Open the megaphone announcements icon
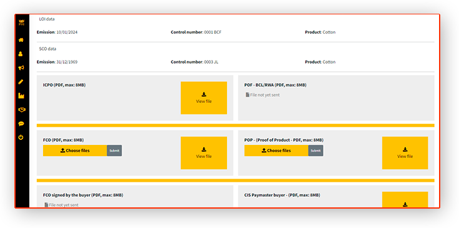 click(x=21, y=68)
